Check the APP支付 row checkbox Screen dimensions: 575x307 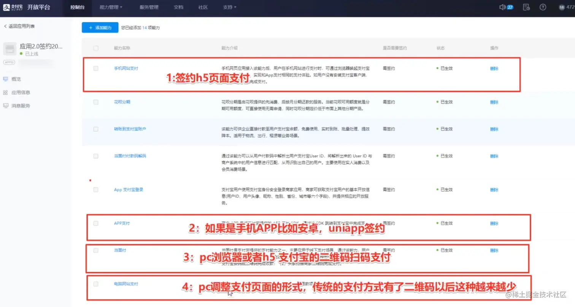point(95,223)
